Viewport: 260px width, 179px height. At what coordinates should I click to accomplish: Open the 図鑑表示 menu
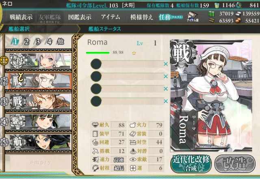tap(80, 17)
